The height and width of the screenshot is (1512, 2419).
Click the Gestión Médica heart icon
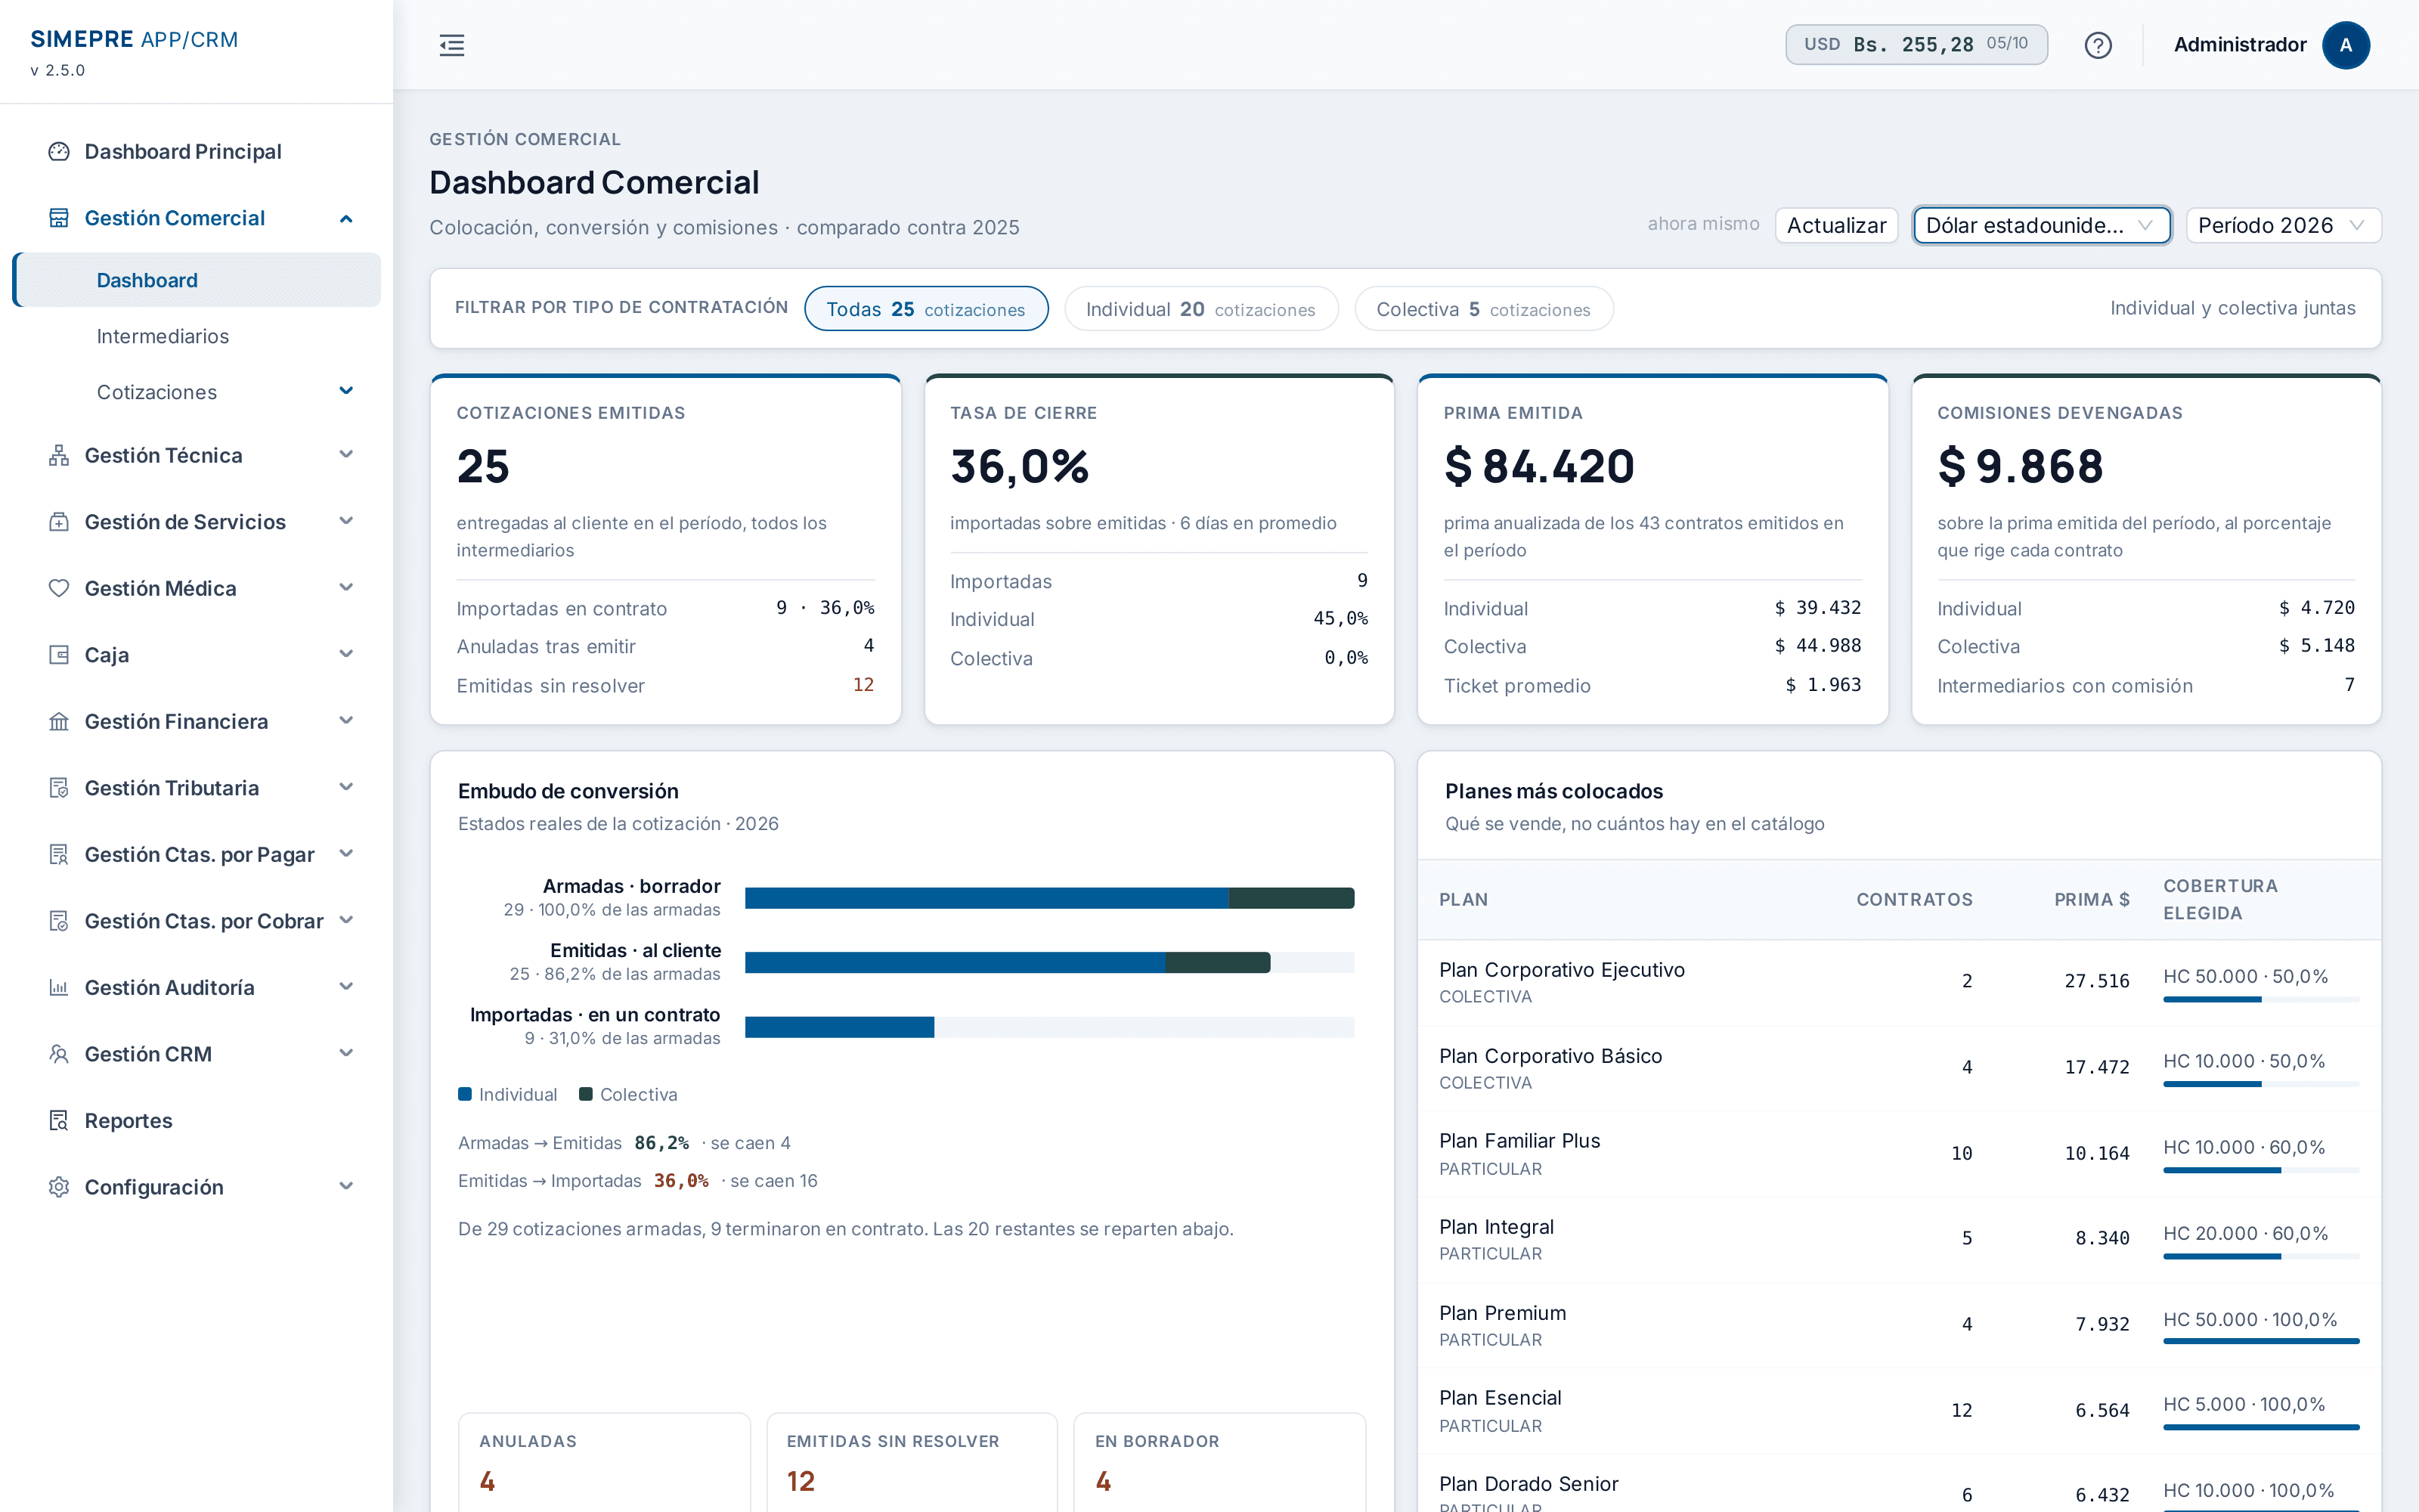click(x=59, y=588)
